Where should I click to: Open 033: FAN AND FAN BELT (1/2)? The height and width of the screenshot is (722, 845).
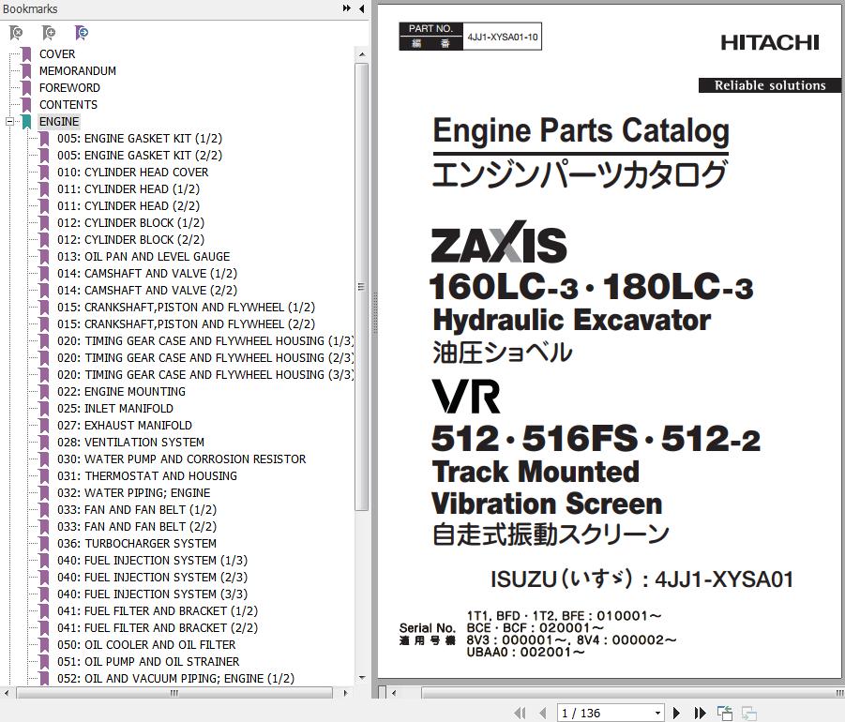coord(137,509)
